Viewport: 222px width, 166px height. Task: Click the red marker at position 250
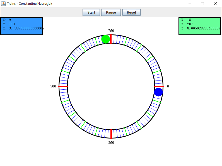111,134
